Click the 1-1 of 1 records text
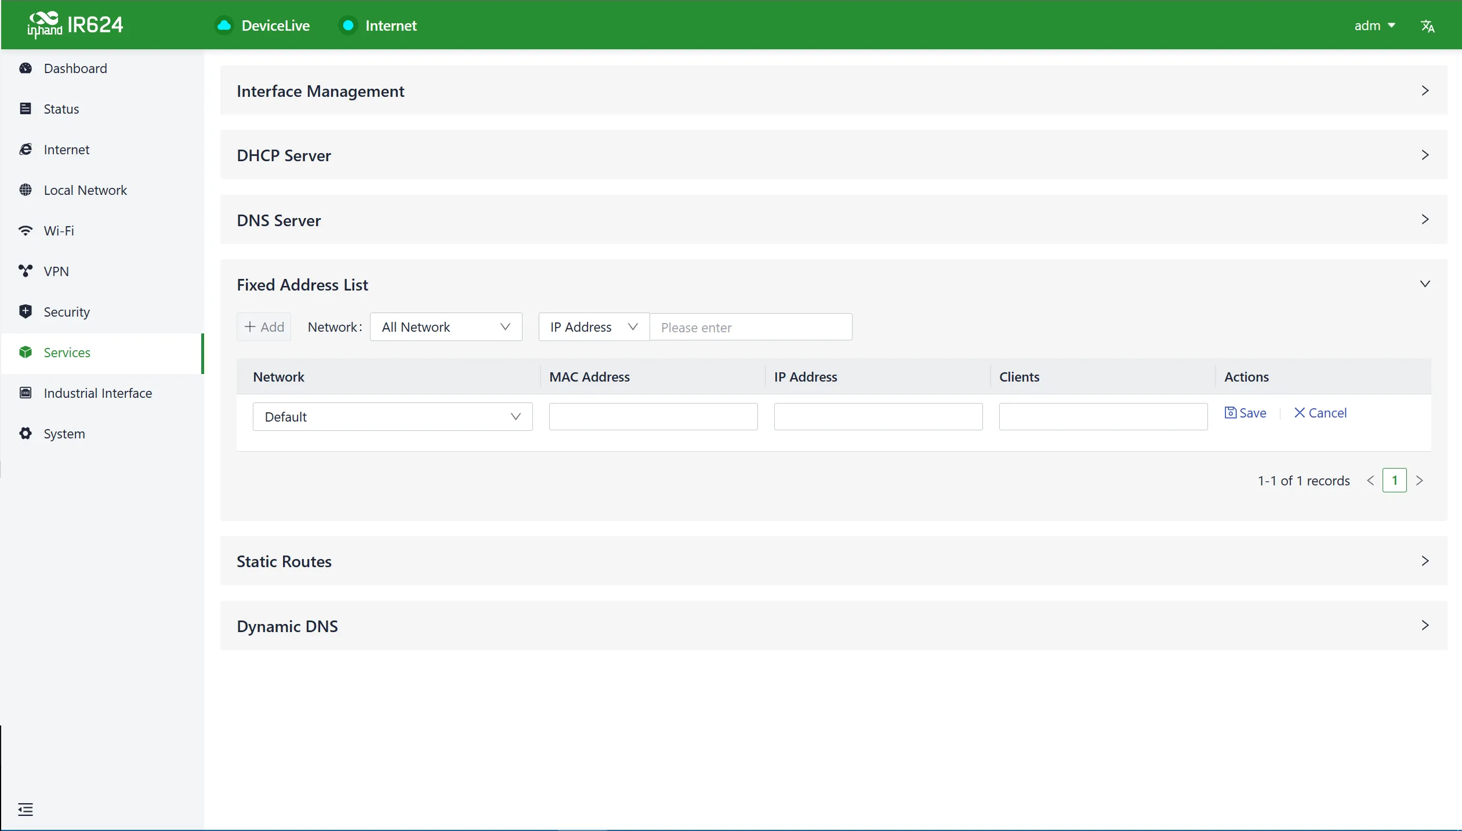This screenshot has height=831, width=1462. coord(1304,481)
